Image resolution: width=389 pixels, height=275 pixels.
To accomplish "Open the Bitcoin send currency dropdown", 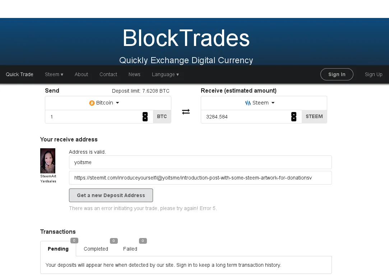I will [108, 103].
